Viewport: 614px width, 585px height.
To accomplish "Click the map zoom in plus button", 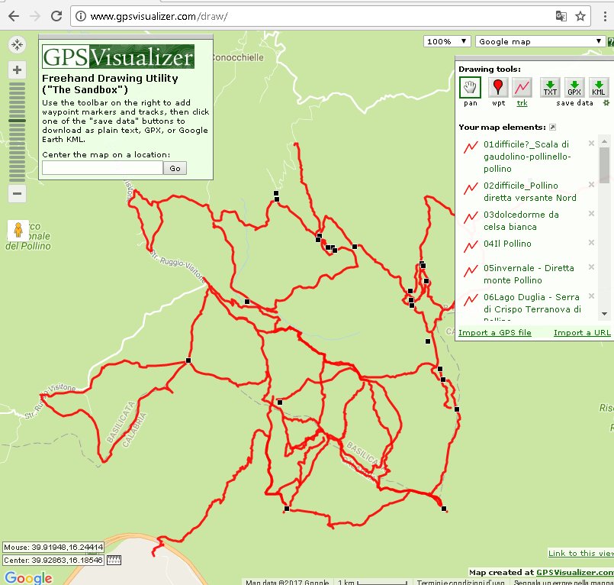I will coord(17,69).
